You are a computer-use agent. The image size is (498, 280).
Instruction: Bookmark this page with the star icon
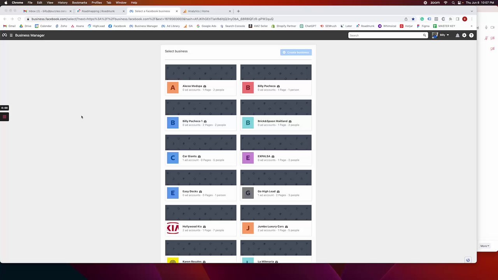point(413,19)
